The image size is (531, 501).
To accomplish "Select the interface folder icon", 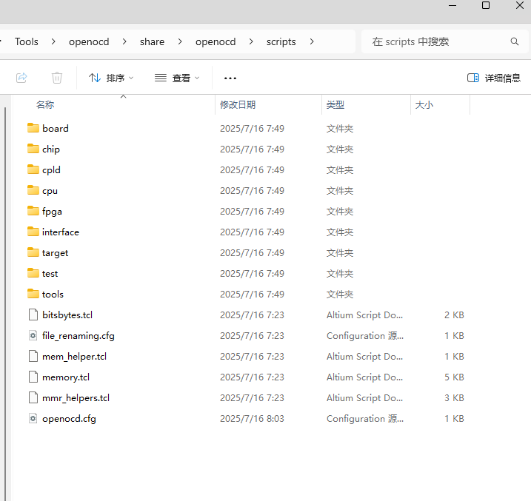I will 33,232.
